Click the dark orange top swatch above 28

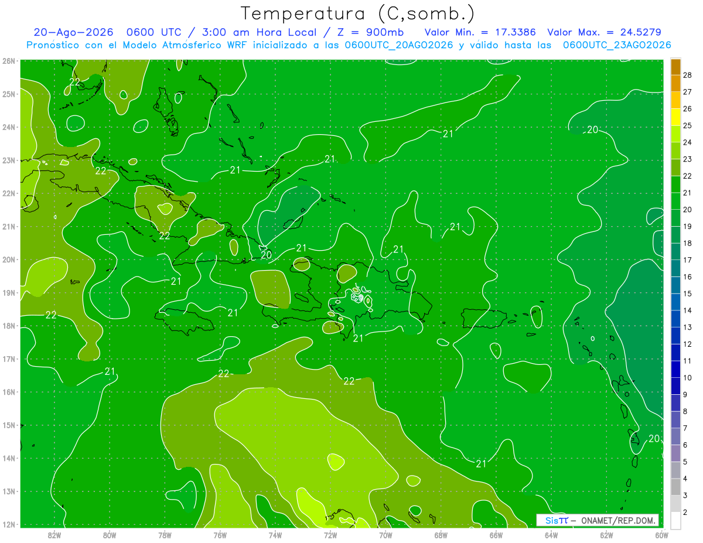point(675,67)
